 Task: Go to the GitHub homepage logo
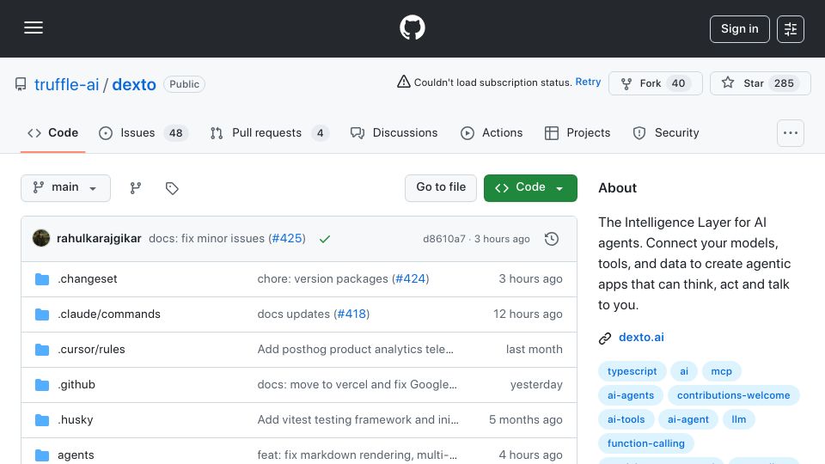coord(412,27)
